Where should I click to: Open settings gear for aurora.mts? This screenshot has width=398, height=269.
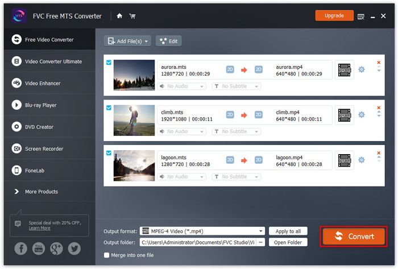coord(361,69)
